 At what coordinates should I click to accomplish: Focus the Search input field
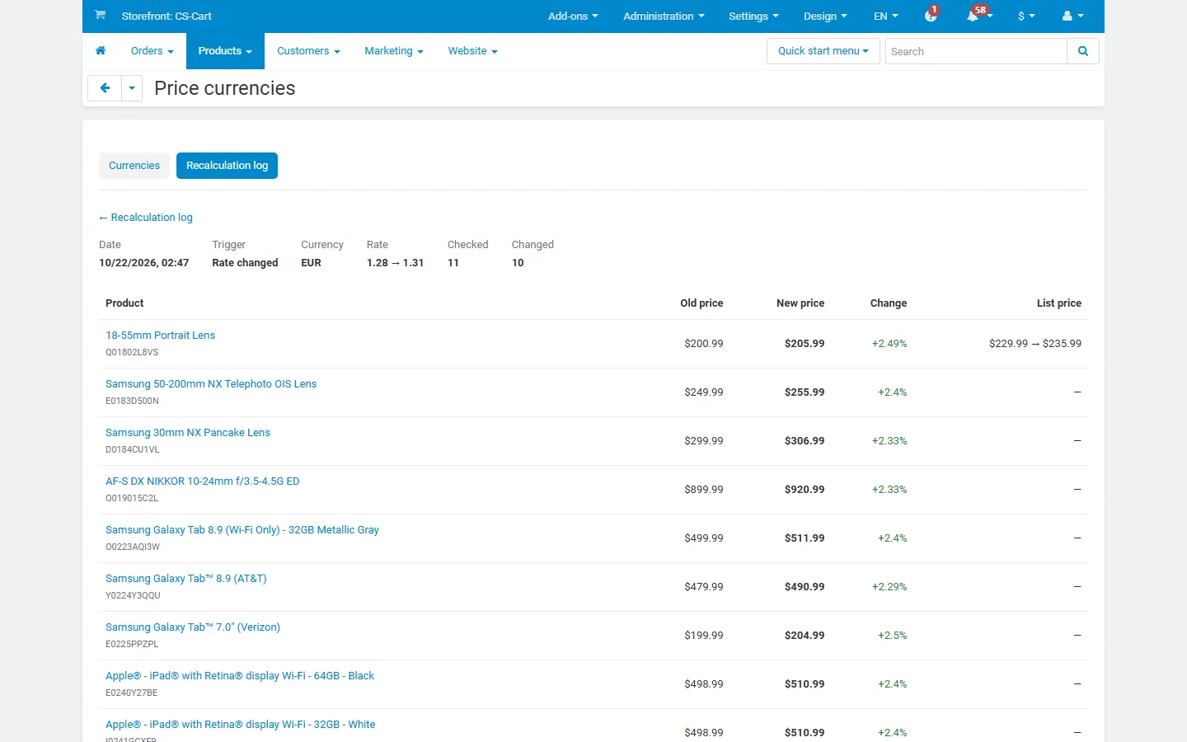976,51
